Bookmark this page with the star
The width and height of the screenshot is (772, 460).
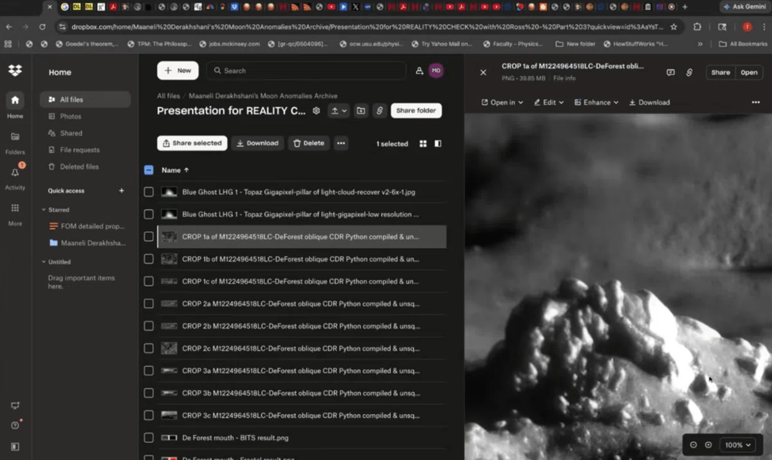pos(674,27)
